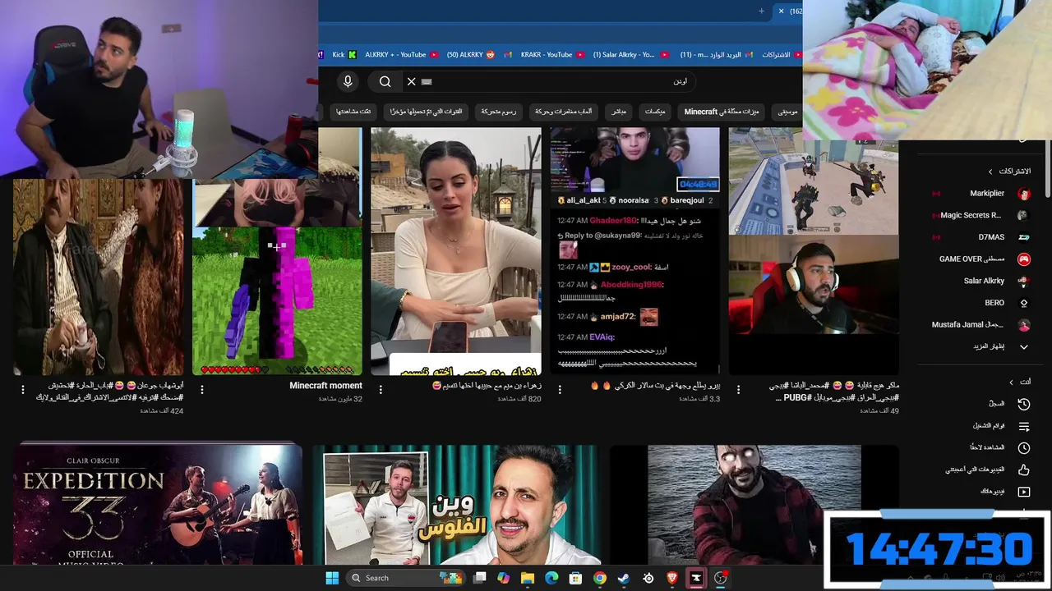This screenshot has width=1052, height=591.
Task: Open the 'أنت' section header chevron
Action: pyautogui.click(x=1011, y=382)
